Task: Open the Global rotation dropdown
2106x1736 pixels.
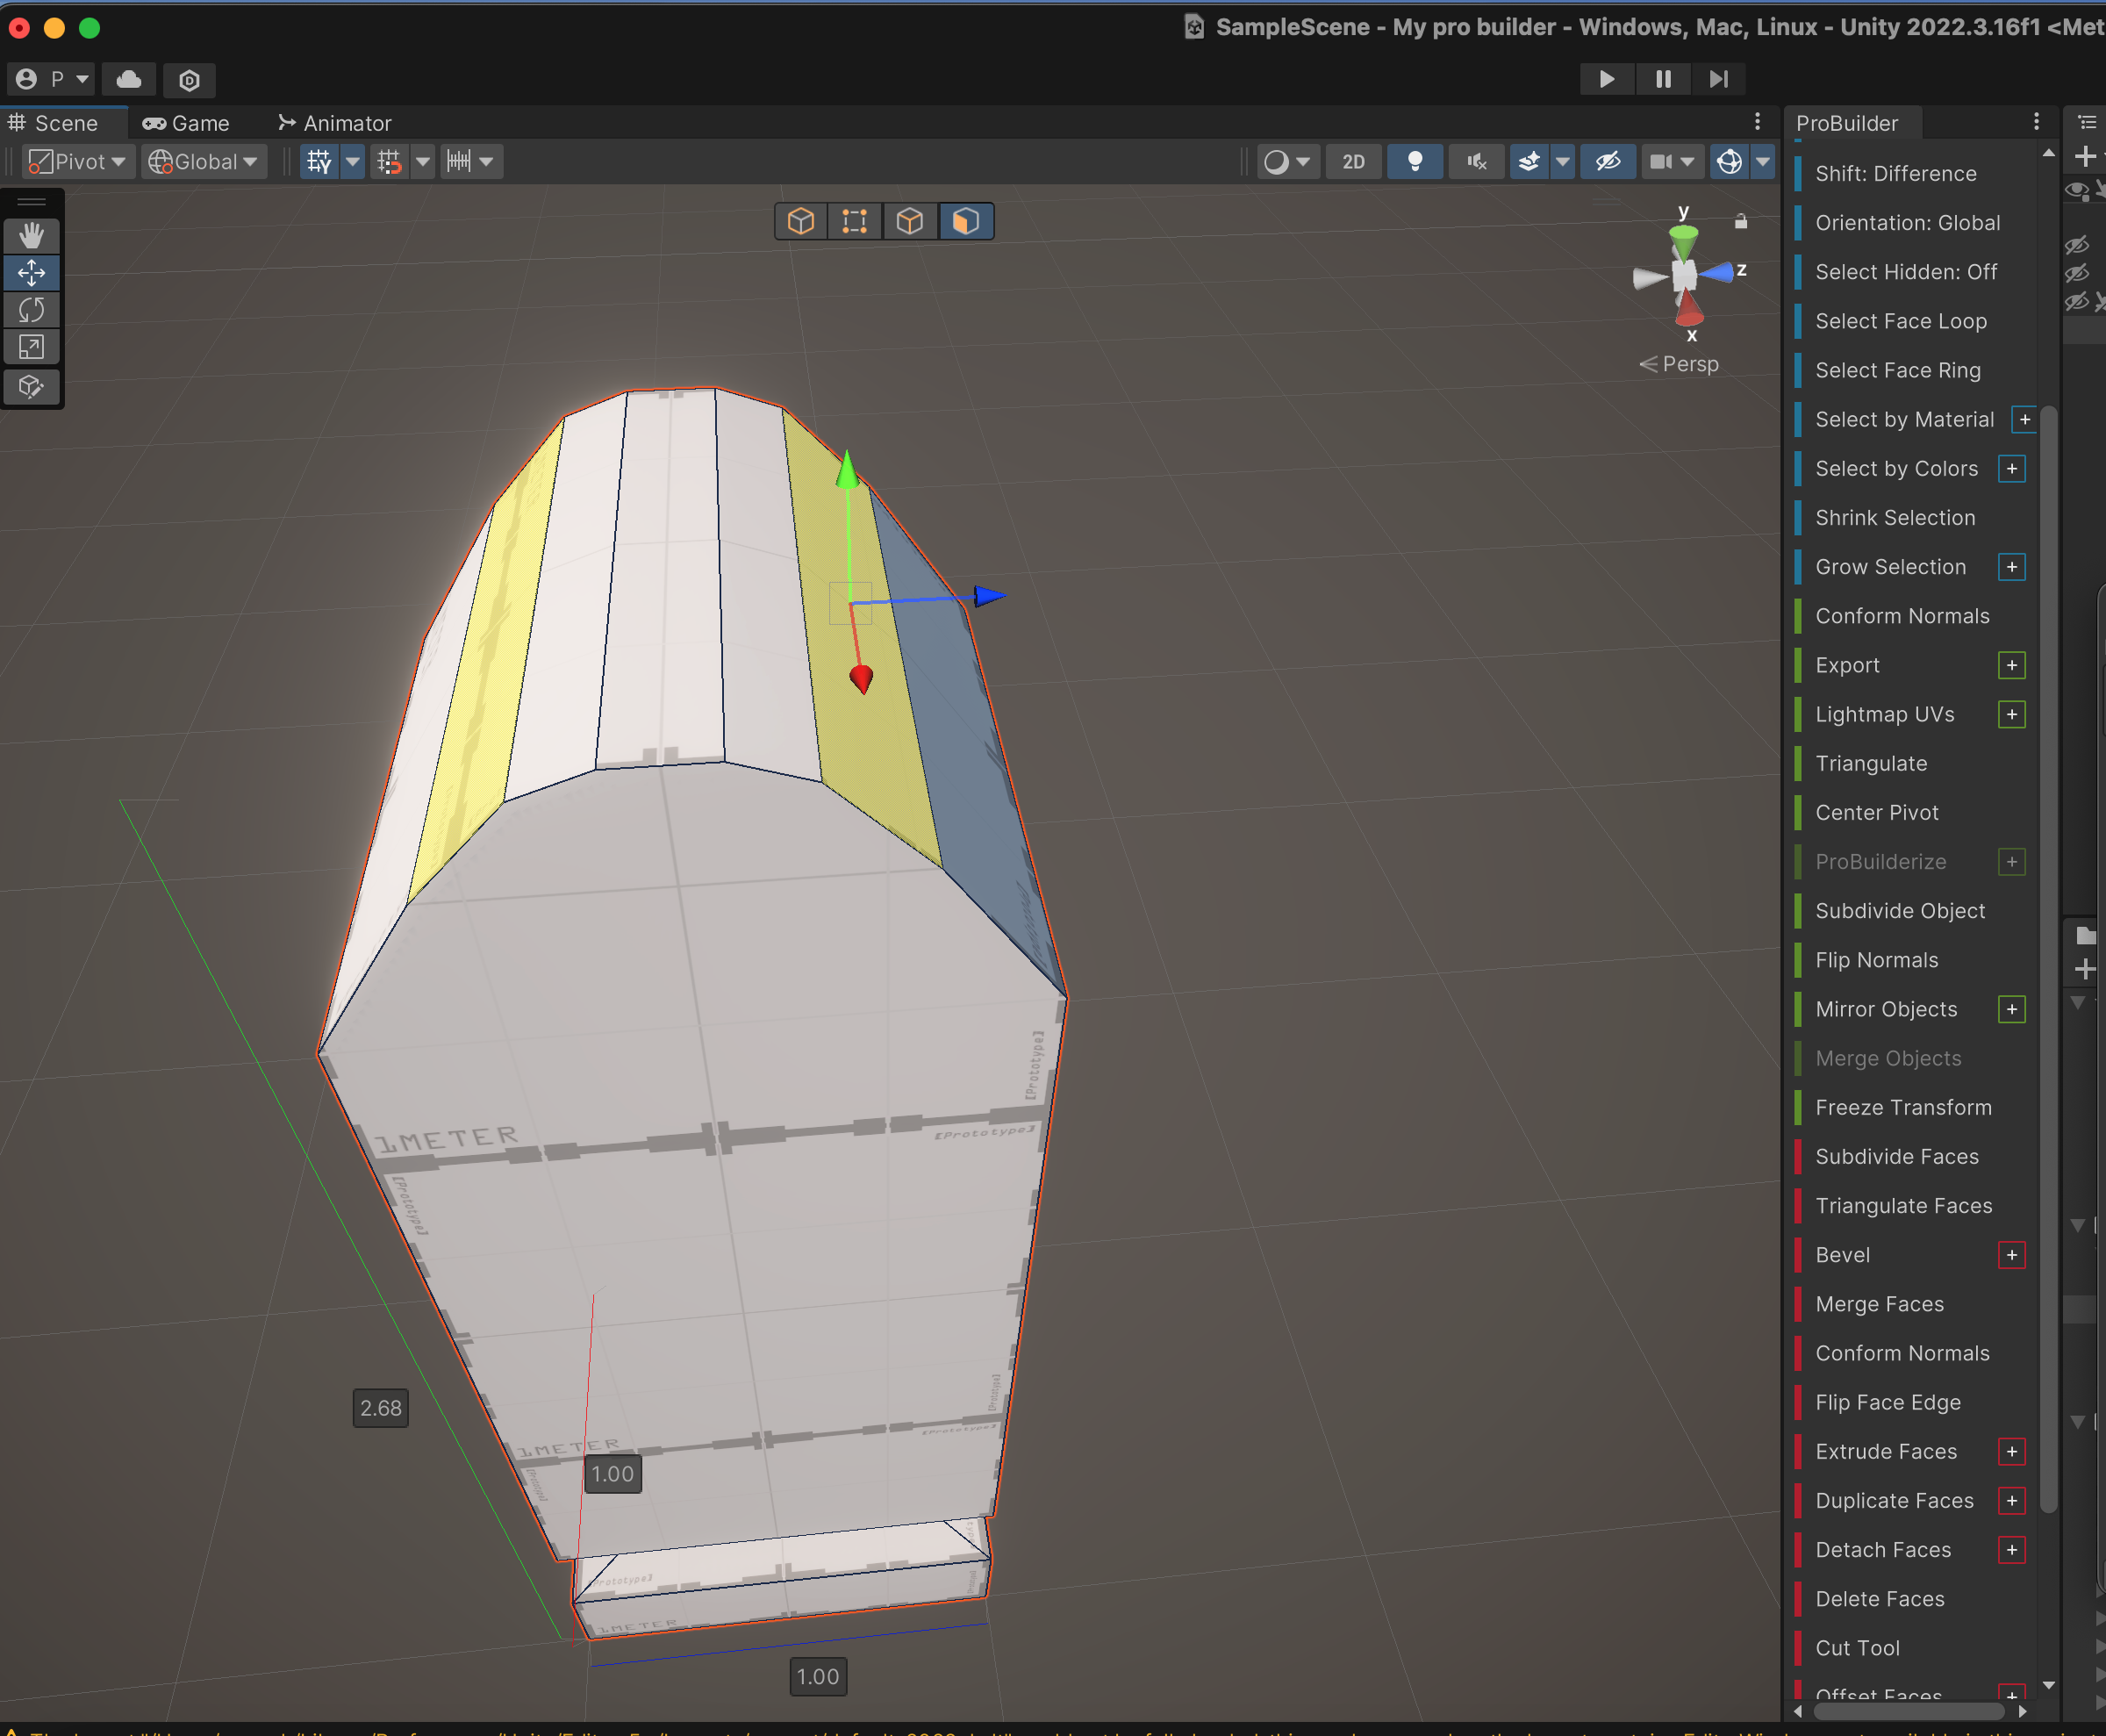Action: (204, 162)
